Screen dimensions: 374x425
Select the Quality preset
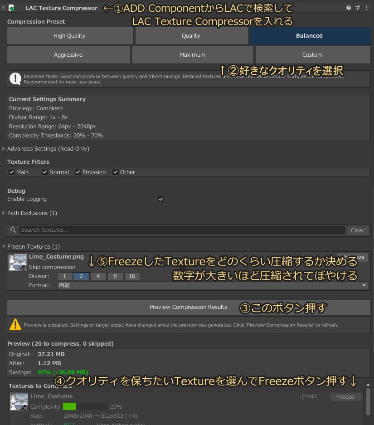(x=191, y=36)
